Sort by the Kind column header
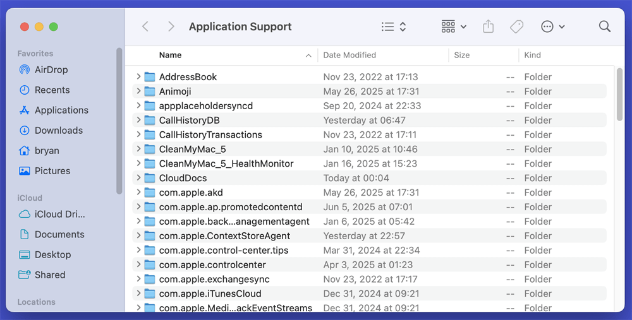The width and height of the screenshot is (632, 320). point(532,55)
